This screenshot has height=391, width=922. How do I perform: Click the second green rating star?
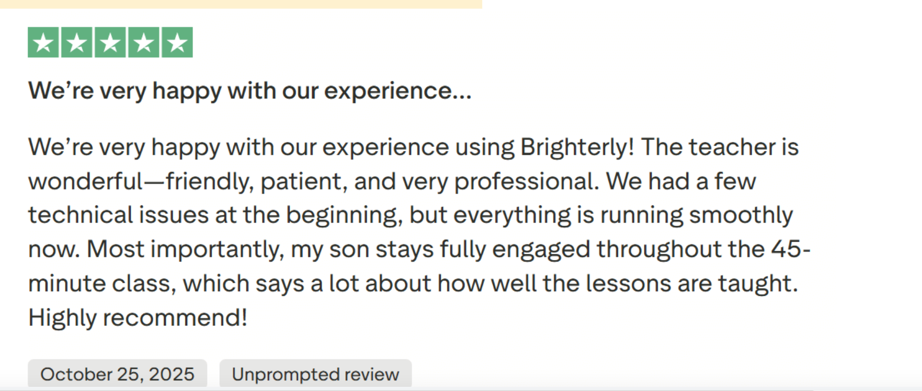[x=77, y=43]
